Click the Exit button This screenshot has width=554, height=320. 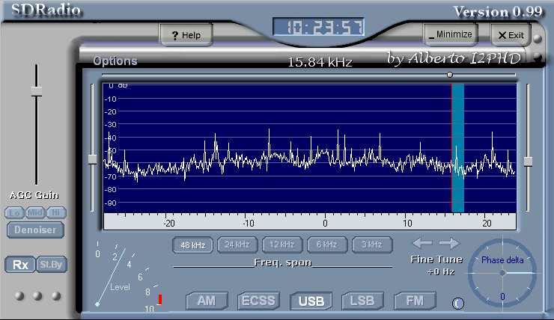tap(511, 35)
